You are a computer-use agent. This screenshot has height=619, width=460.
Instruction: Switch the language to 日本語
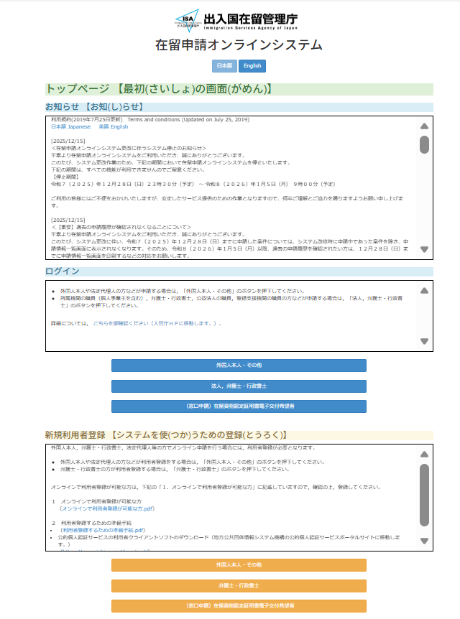coord(224,66)
